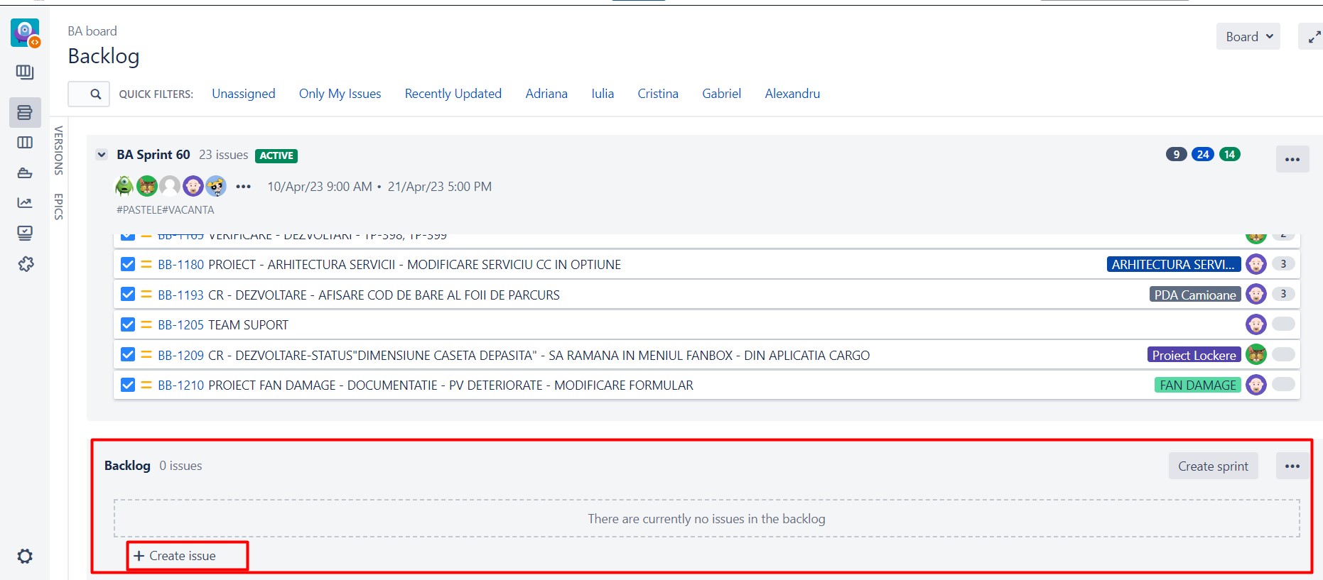Click assignee avatar on BB-1180 row
1323x580 pixels.
coord(1256,264)
